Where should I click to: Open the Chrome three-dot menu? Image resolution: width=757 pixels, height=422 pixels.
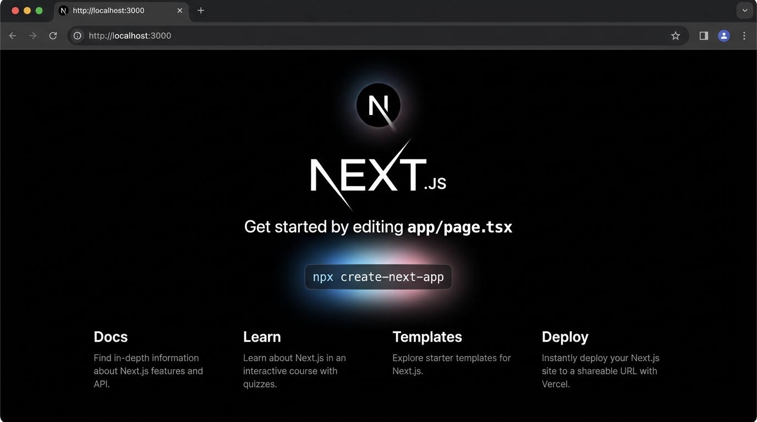(744, 36)
